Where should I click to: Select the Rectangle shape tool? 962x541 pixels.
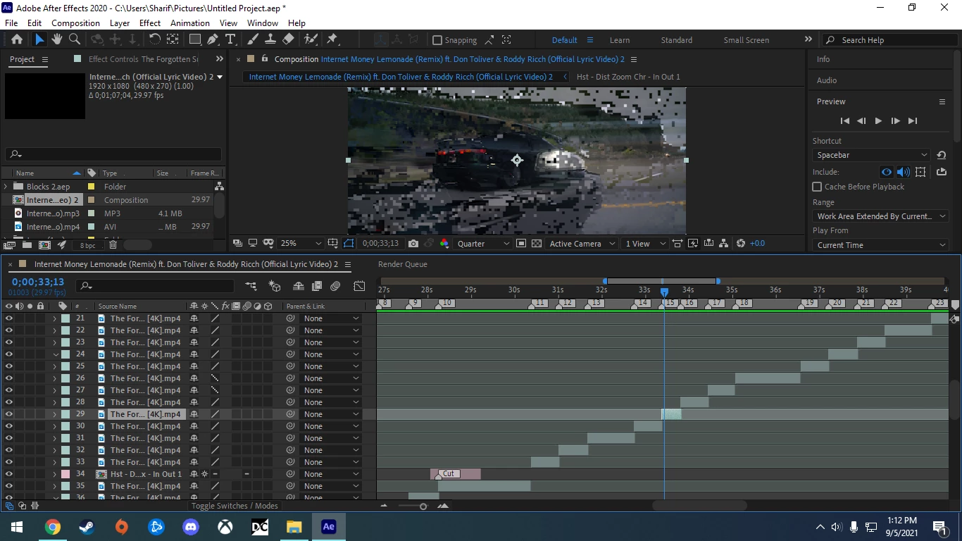(195, 39)
